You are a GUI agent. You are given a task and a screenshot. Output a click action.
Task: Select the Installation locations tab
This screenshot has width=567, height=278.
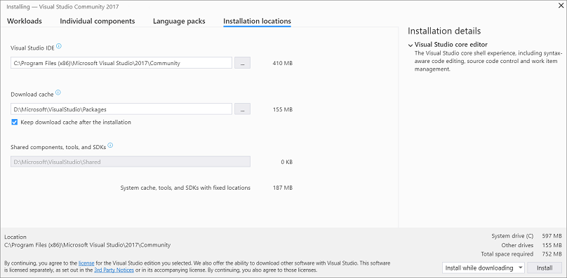click(257, 21)
